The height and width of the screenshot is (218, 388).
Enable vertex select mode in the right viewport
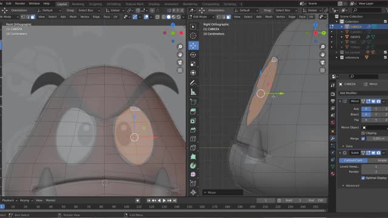pyautogui.click(x=219, y=17)
